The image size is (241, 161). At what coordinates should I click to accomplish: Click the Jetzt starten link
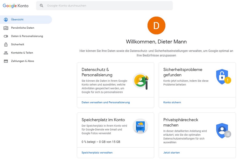(x=171, y=152)
